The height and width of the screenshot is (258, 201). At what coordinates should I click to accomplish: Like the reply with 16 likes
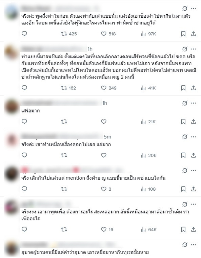107,230
